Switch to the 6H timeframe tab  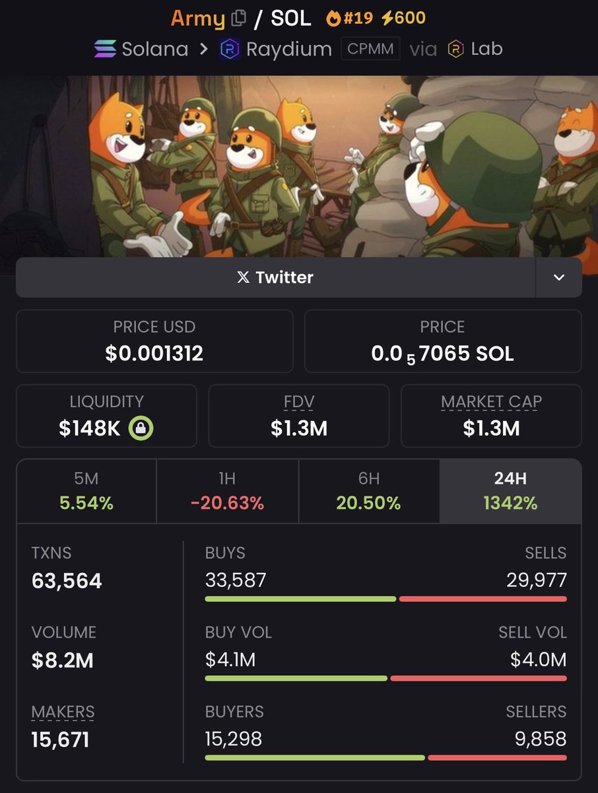click(368, 491)
